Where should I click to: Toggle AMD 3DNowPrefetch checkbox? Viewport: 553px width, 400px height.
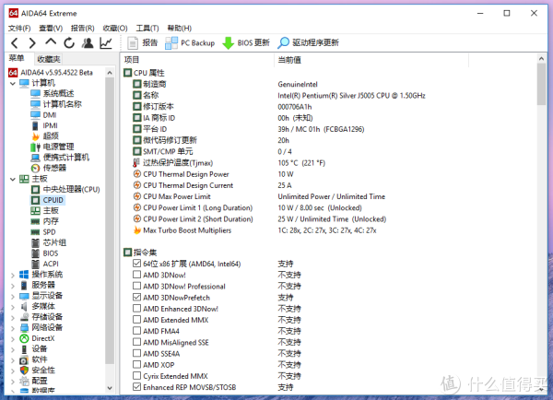tap(136, 297)
